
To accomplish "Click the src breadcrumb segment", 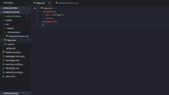I will 35,8.
